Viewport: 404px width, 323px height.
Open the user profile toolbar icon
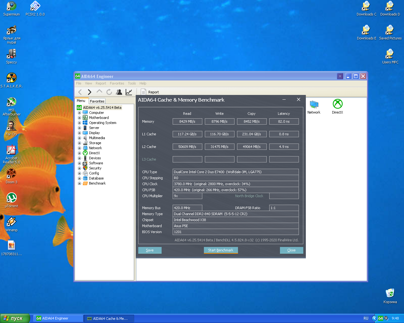pos(119,92)
